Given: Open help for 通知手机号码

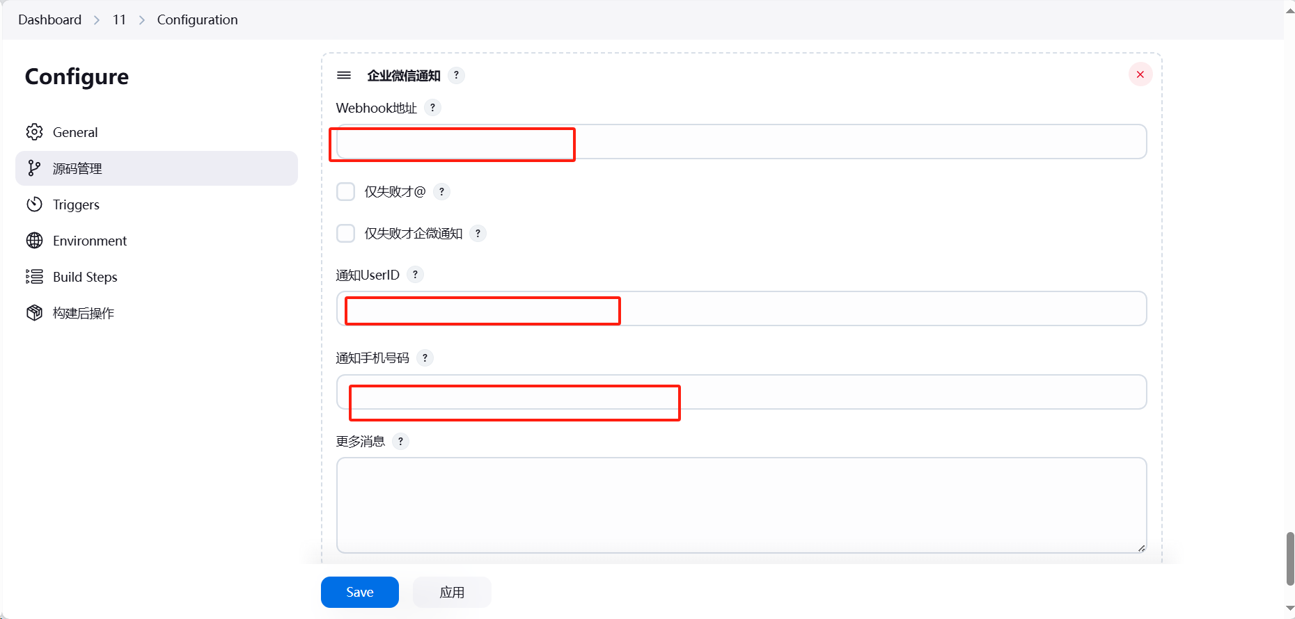Looking at the screenshot, I should (425, 358).
